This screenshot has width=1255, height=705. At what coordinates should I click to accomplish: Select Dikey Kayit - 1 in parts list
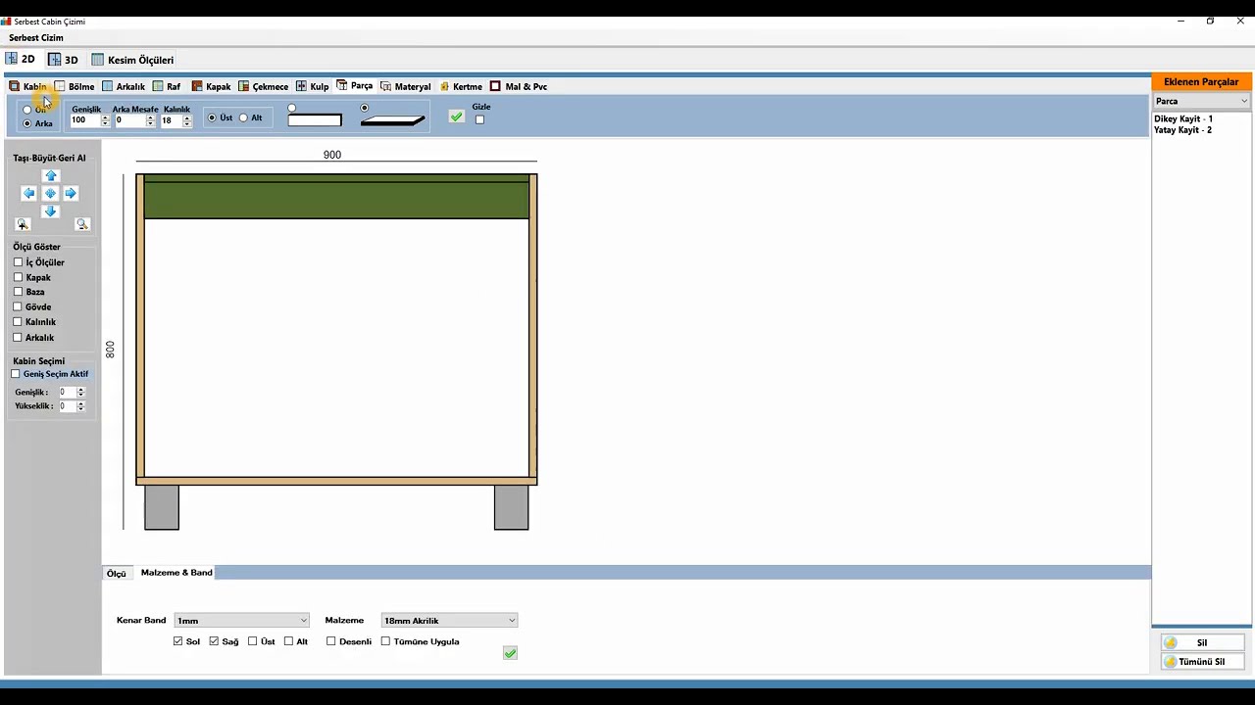point(1183,118)
